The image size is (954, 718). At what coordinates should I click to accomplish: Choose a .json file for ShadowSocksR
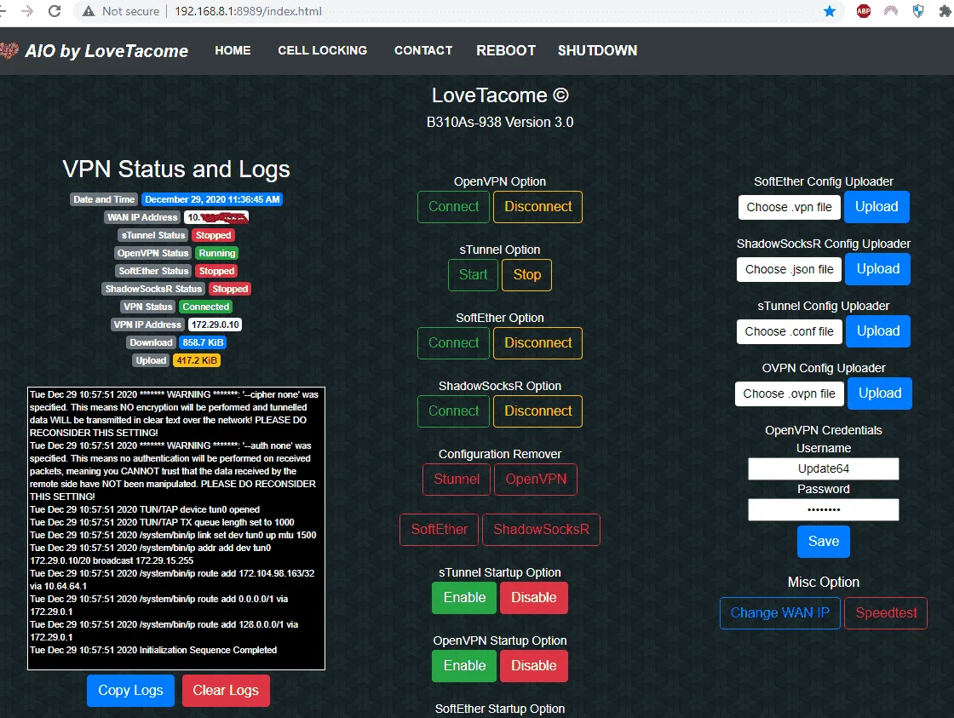[789, 269]
